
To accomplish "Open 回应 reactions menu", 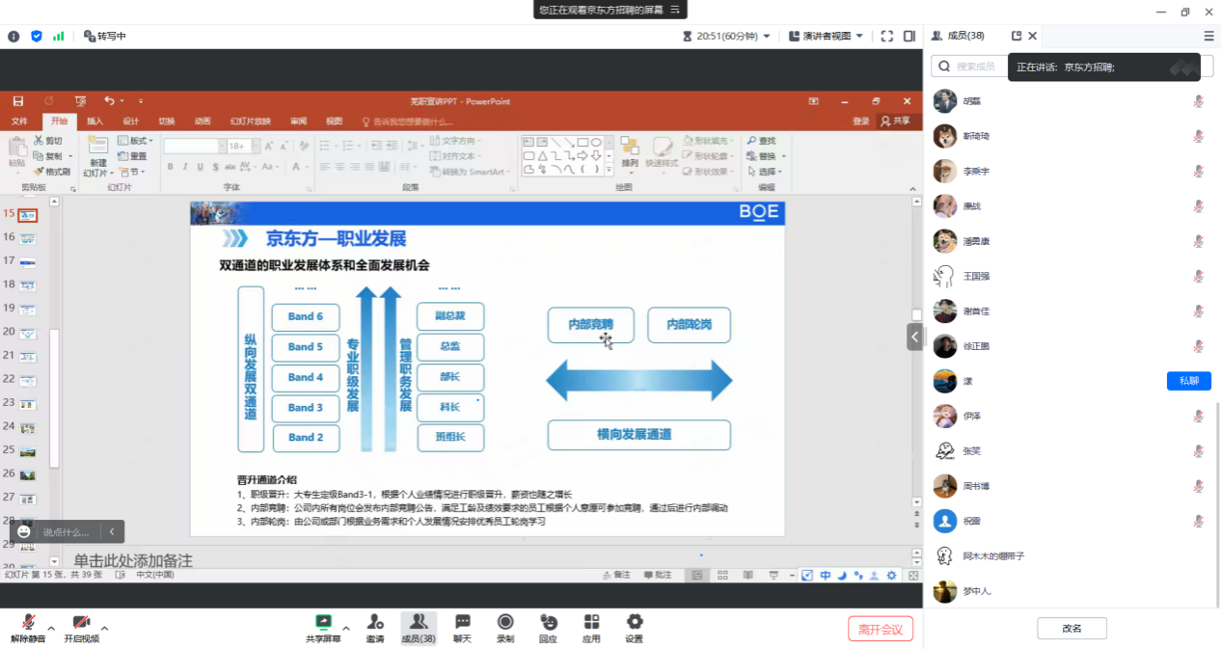I will coord(548,629).
